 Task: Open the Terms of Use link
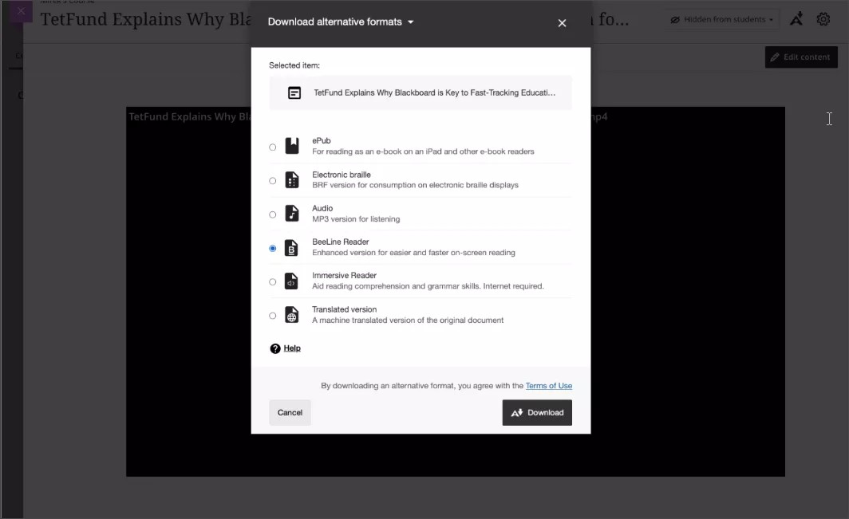pyautogui.click(x=548, y=386)
